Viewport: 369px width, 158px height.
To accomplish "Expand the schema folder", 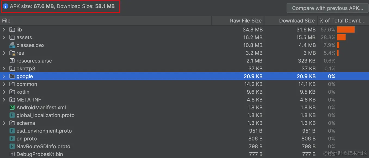I will point(4,123).
